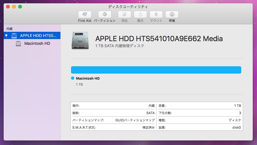Click the 接続 value SATA
Screen dimensions: 257x145
click(150, 113)
